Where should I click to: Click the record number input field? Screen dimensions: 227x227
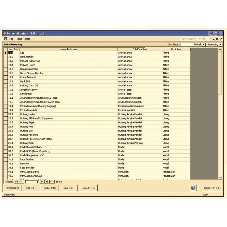(x=32, y=182)
